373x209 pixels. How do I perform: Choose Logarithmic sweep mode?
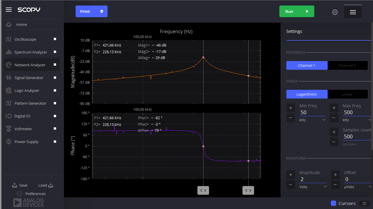(x=307, y=94)
